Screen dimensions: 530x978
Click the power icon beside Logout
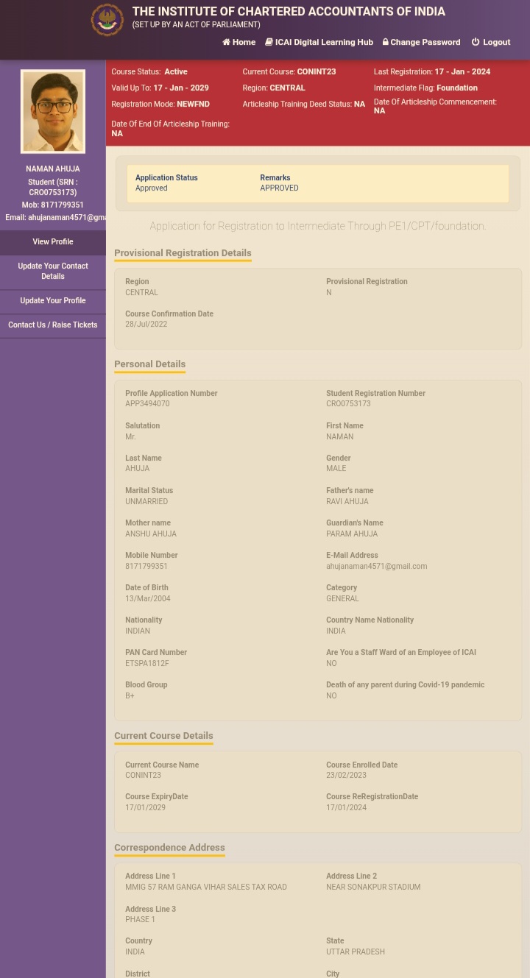tap(476, 43)
